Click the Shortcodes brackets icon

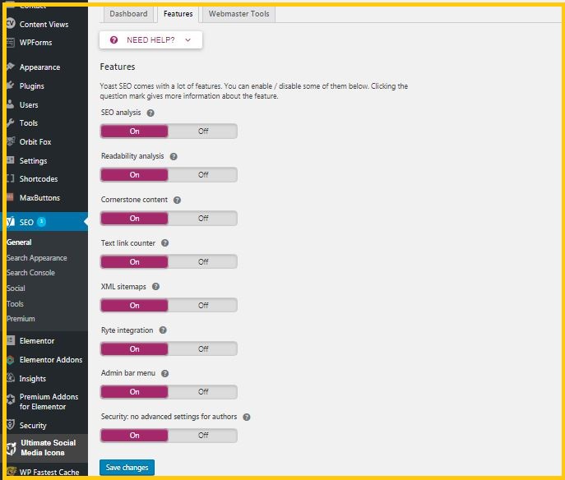pyautogui.click(x=11, y=178)
